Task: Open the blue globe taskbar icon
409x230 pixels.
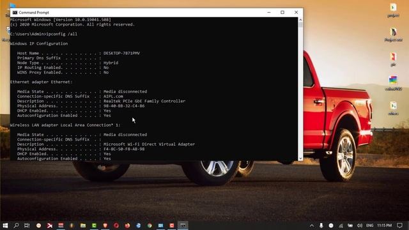Action: coord(139,226)
